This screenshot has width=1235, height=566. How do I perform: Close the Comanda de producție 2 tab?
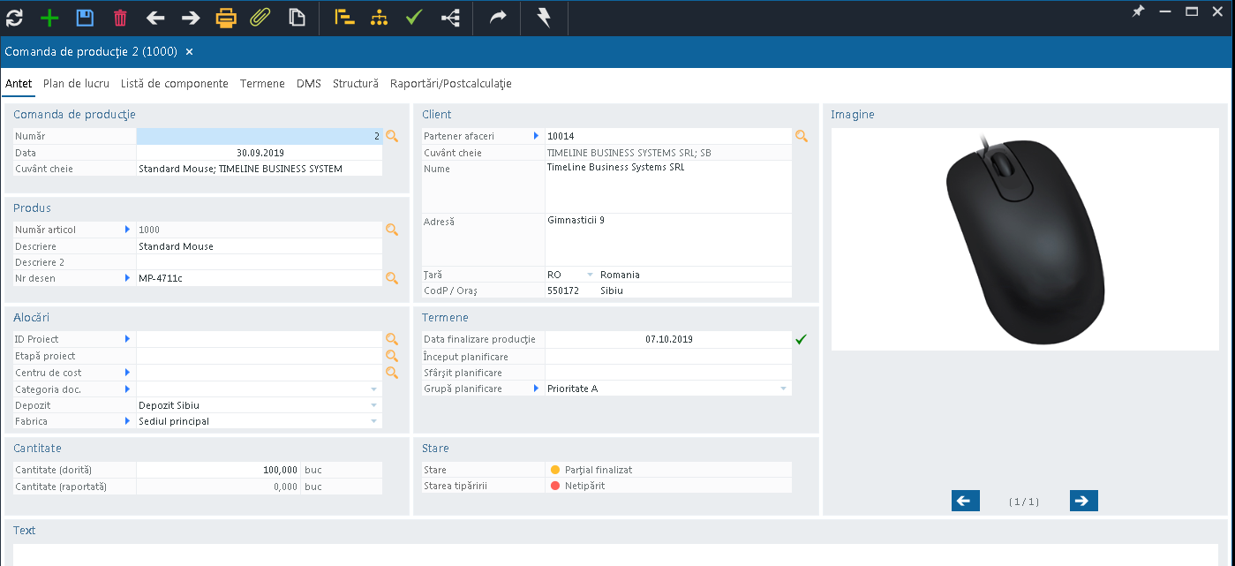coord(189,52)
